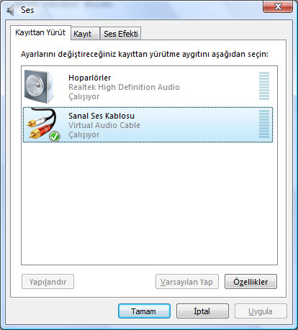Click the Yapılandır button
Screen dimensions: 298x330
(x=48, y=282)
